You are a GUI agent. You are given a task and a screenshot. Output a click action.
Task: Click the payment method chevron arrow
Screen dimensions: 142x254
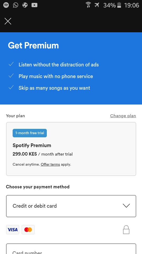[x=126, y=206]
